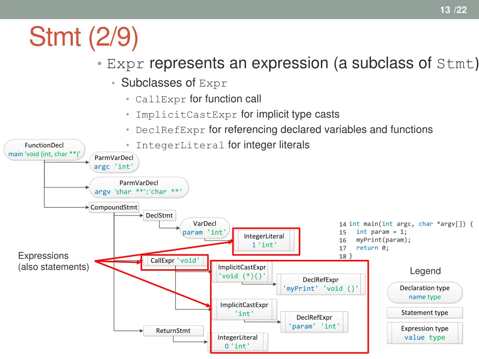Click the Declaration type legend box
Viewport: 479px width, 359px height.
(x=425, y=293)
